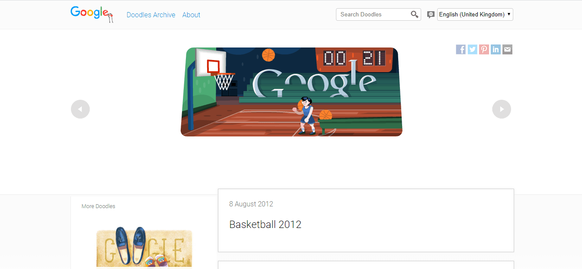Pin doodle on Pinterest

[x=484, y=50]
